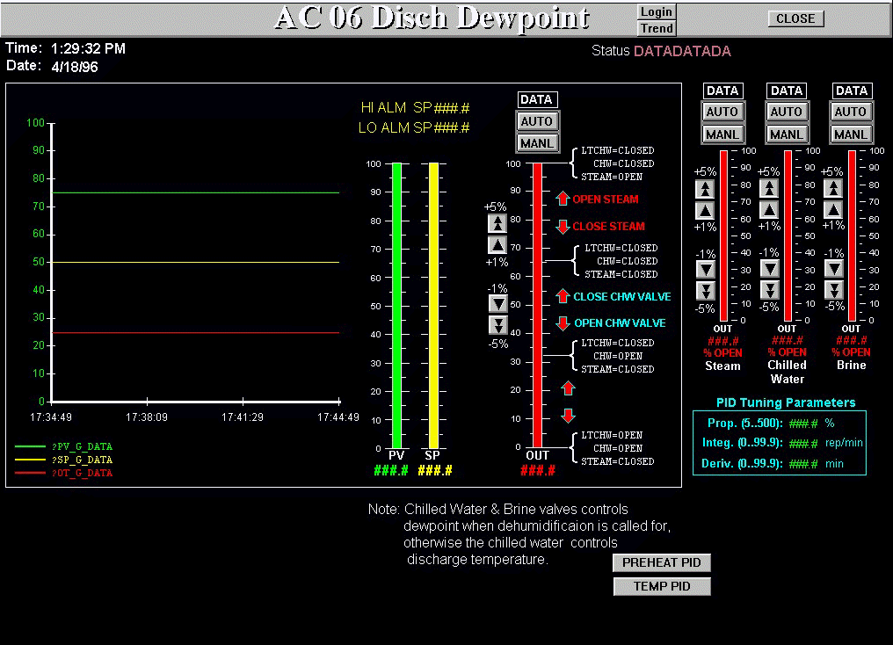This screenshot has width=893, height=645.
Task: Decrease Steam valve output by 1%
Action: click(705, 269)
